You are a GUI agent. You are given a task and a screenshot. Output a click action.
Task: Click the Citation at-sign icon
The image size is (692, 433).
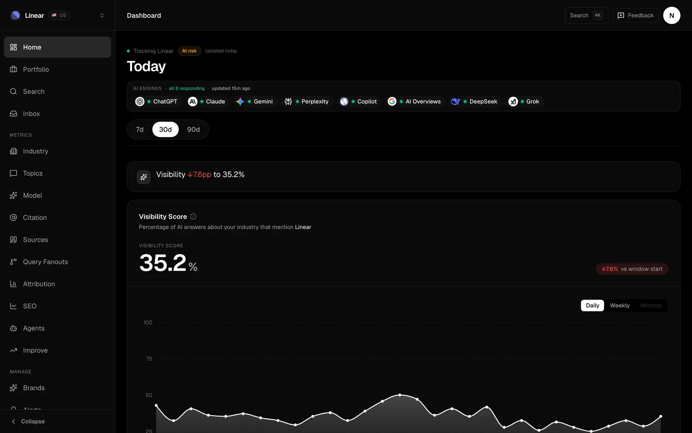click(13, 217)
